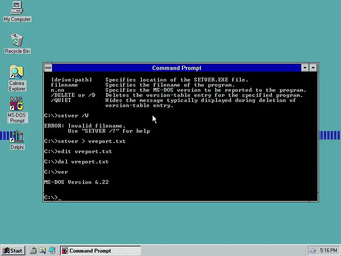Click the 'setver > vreport.txt' command line

click(x=85, y=141)
